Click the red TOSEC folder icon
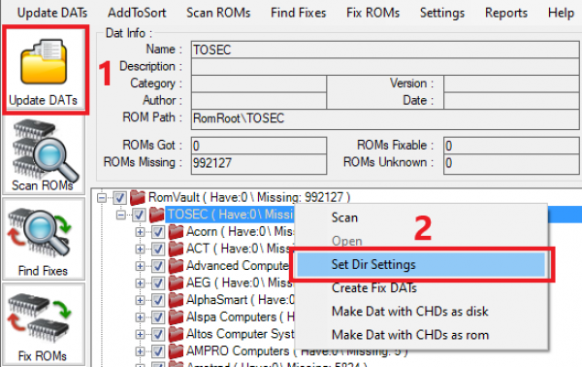The image size is (582, 367). 156,215
